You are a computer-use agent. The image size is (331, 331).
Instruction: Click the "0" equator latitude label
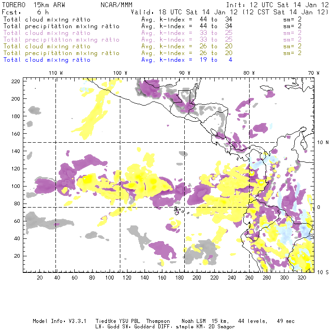click(319, 207)
